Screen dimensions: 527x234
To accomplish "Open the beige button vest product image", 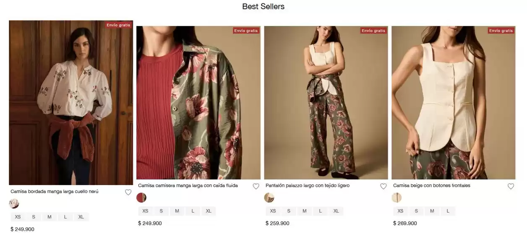I will pyautogui.click(x=453, y=102).
